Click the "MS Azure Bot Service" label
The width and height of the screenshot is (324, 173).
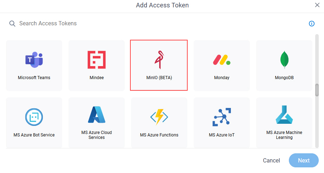click(34, 135)
